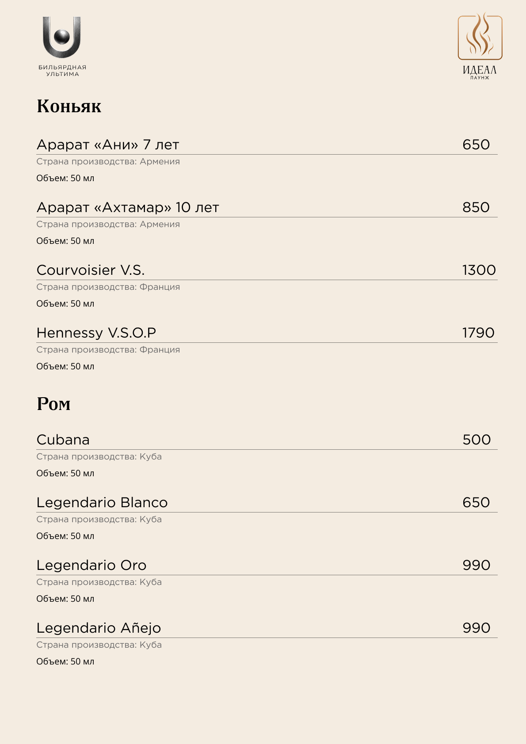The image size is (526, 744).
Task: Click the 500 price next to Cubana
Action: 476,440
